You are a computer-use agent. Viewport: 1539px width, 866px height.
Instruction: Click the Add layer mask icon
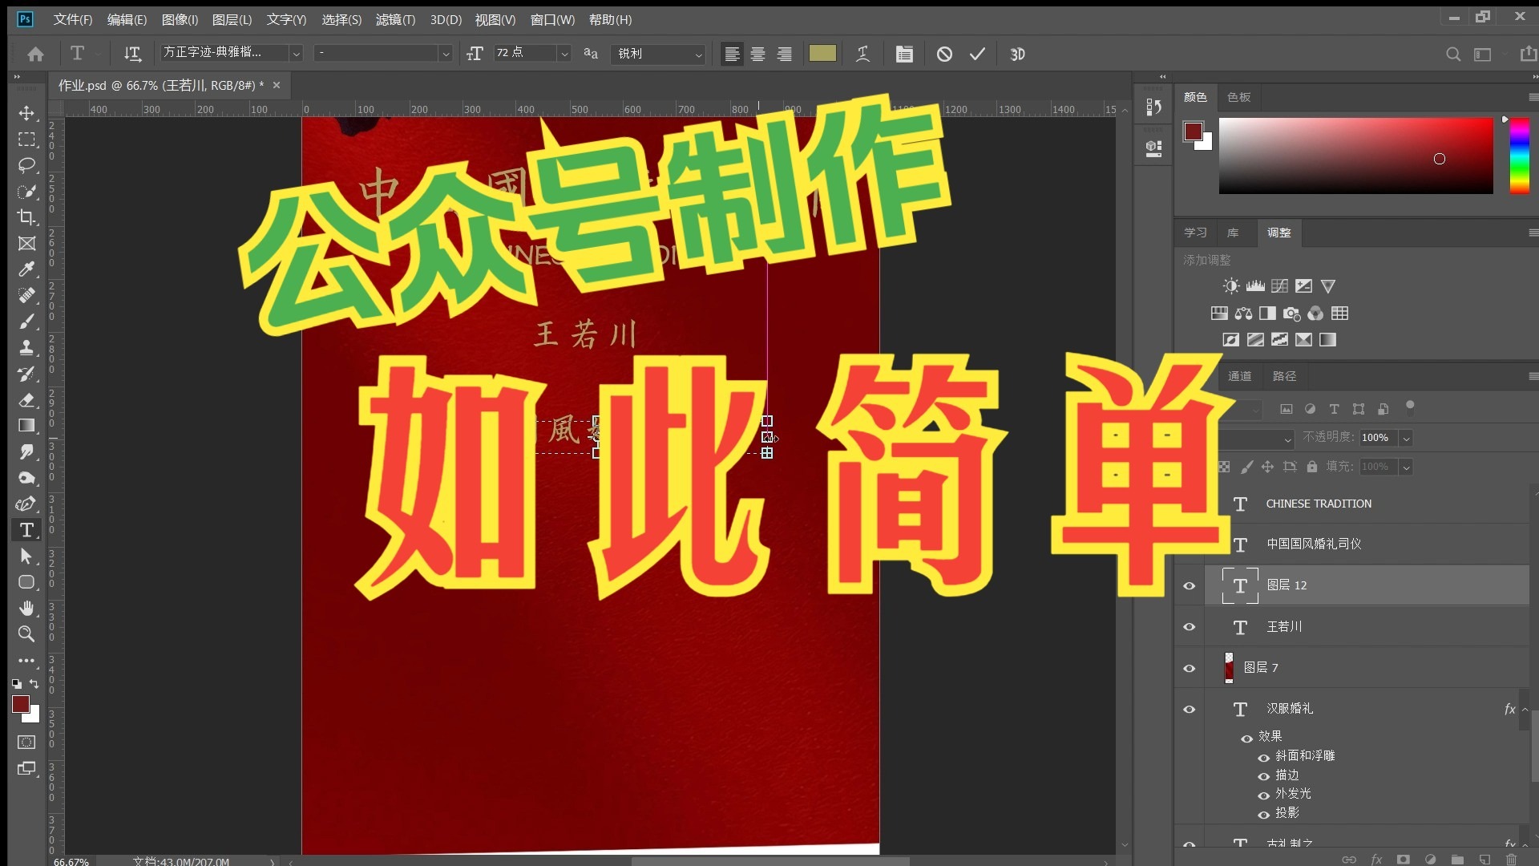pyautogui.click(x=1403, y=858)
